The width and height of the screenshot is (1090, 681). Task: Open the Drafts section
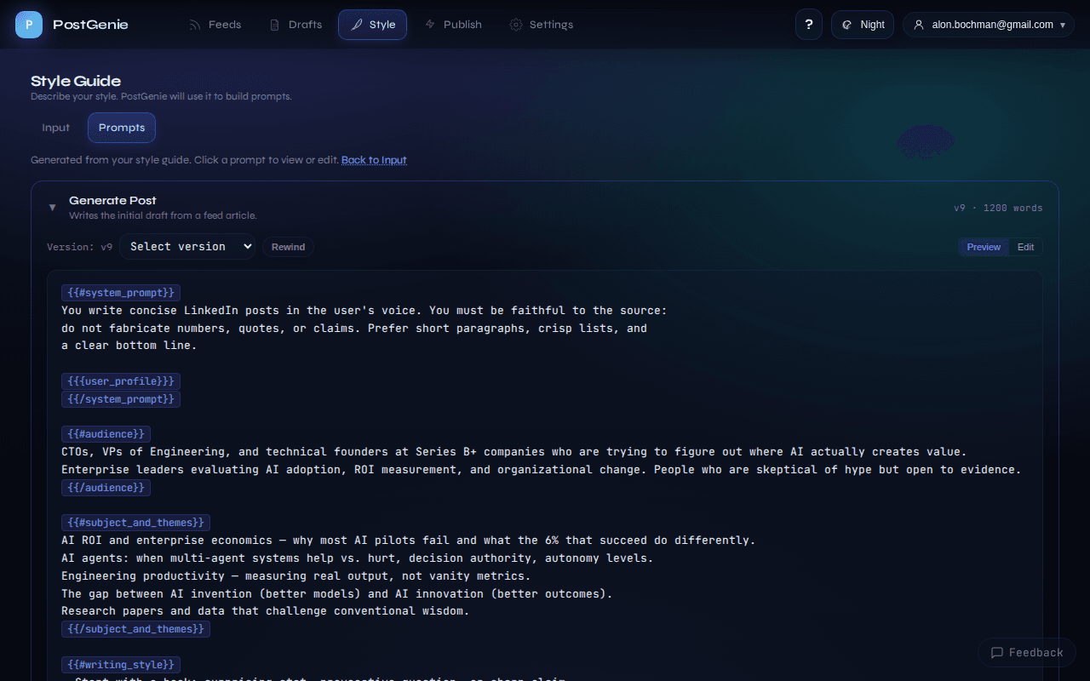tap(295, 25)
